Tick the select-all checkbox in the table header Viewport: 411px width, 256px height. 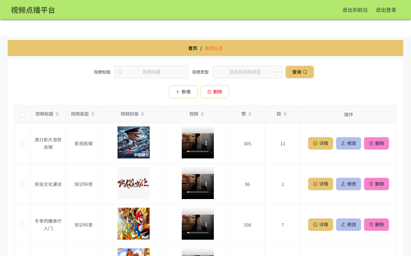pos(22,115)
